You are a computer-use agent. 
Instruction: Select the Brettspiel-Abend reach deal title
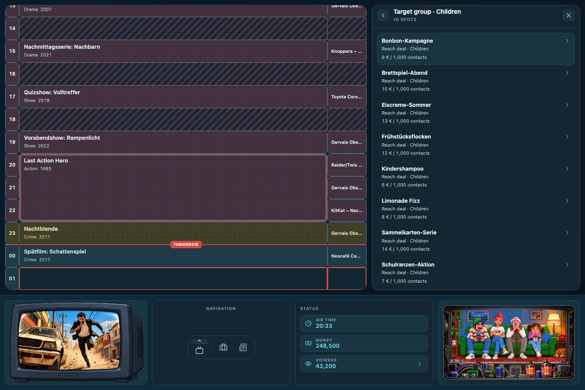(405, 73)
